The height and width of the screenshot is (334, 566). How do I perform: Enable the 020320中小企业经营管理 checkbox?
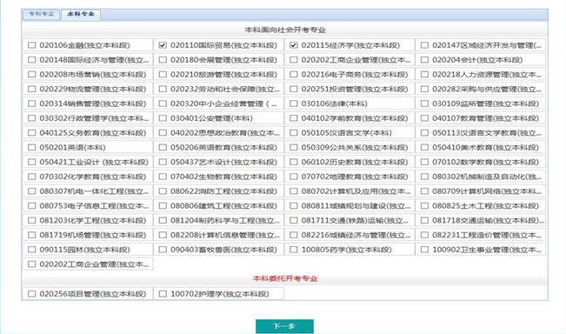[x=163, y=104]
